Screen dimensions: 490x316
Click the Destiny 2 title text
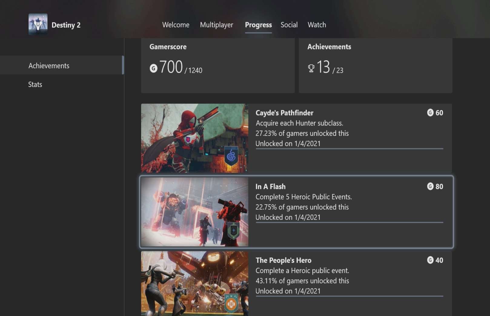66,25
